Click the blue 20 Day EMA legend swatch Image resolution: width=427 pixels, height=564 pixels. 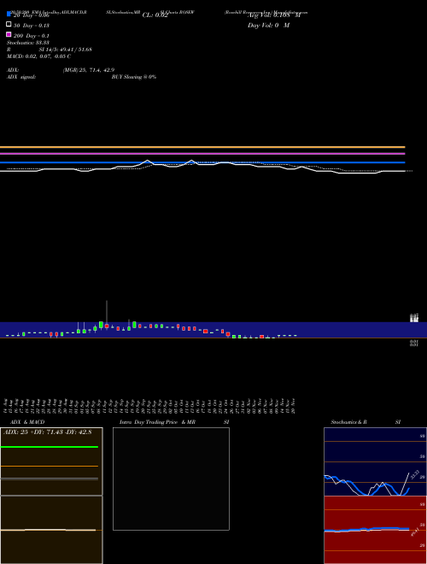point(9,14)
